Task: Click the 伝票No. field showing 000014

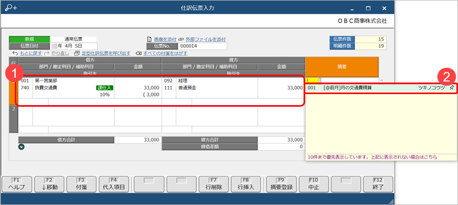Action: click(202, 46)
